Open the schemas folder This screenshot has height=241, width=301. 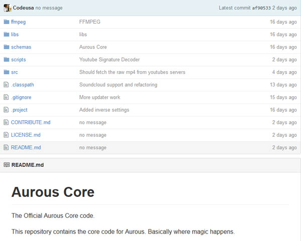pos(21,47)
